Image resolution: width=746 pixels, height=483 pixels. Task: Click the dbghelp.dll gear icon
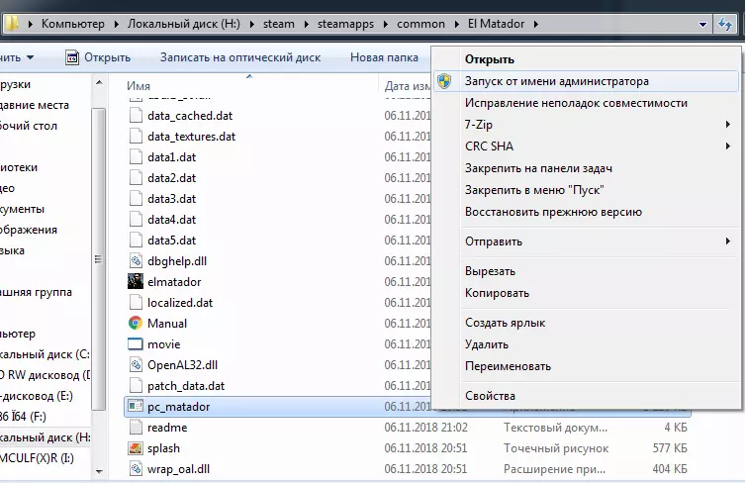(x=136, y=261)
